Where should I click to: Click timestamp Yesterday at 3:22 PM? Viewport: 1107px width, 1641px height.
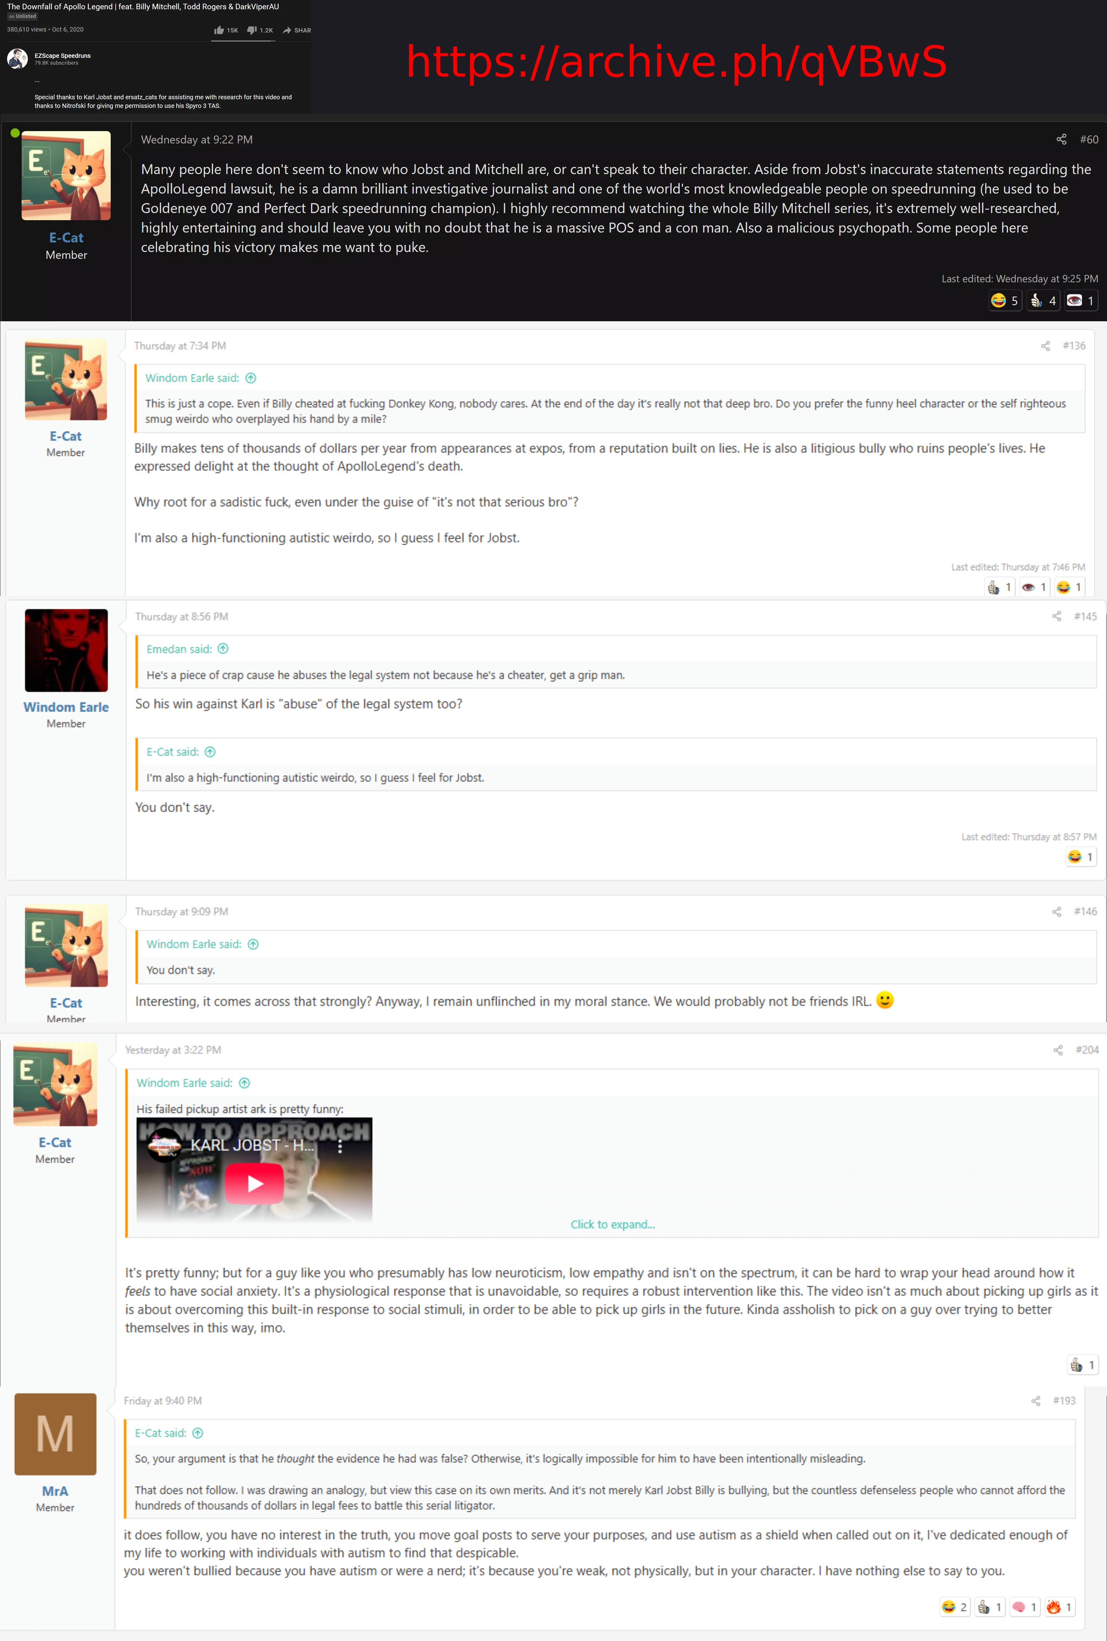point(173,1050)
